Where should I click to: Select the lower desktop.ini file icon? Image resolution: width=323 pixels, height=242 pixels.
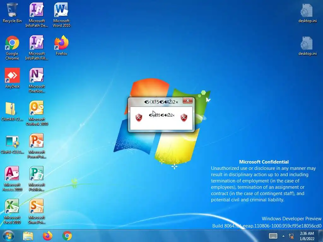[307, 46]
